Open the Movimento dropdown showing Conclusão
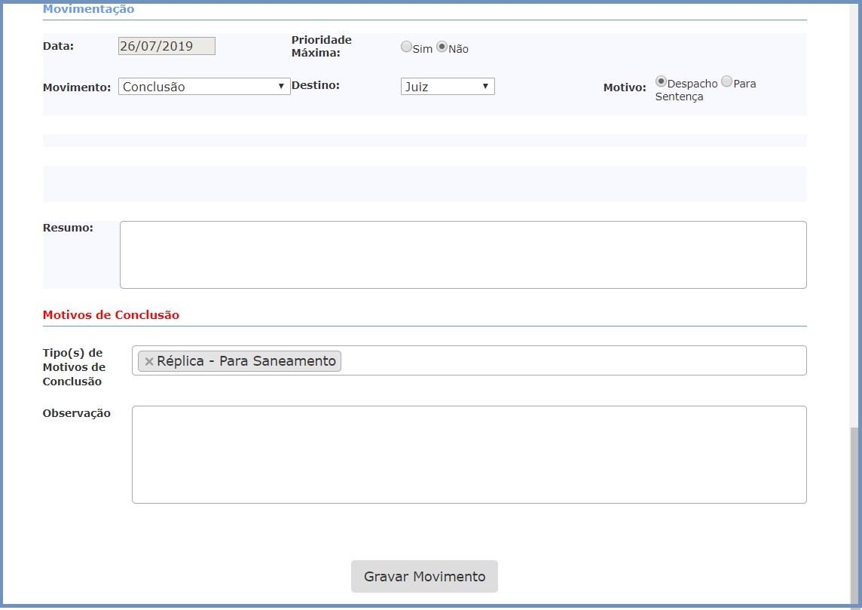The height and width of the screenshot is (610, 862). [x=204, y=87]
